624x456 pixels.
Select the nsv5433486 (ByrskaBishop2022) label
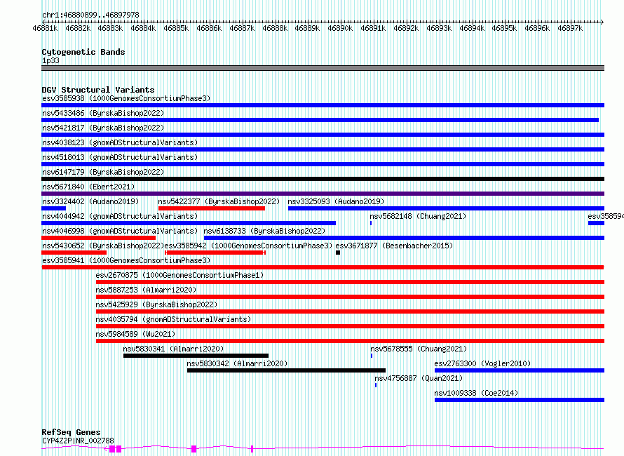tap(103, 113)
